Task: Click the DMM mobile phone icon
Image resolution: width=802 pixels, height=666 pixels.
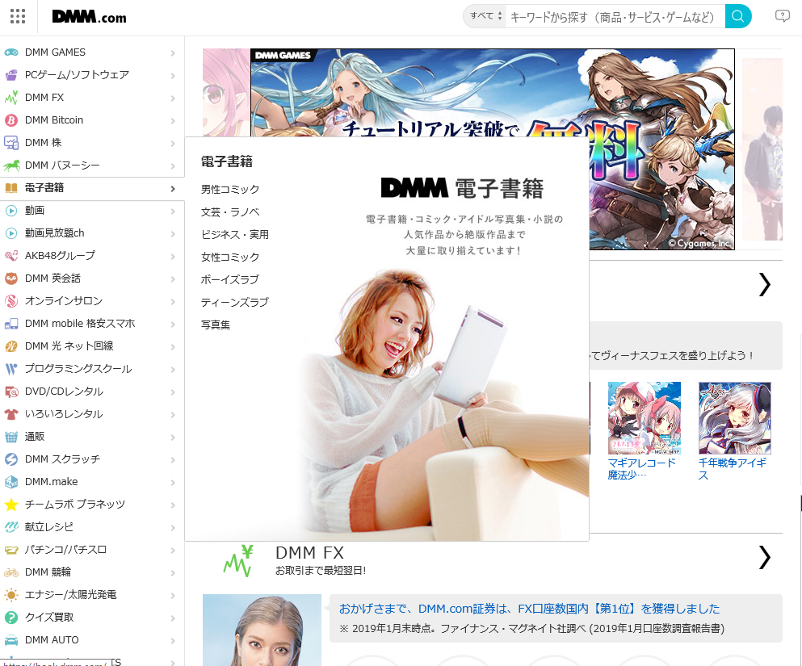Action: pos(11,324)
